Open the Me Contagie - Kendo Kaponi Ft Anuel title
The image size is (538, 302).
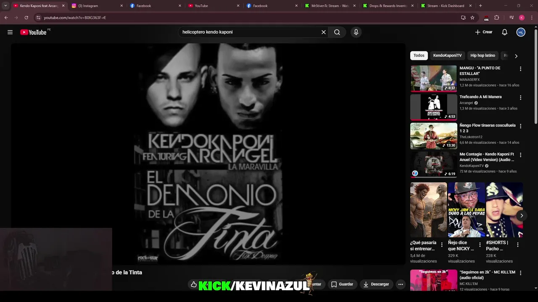coord(487,157)
